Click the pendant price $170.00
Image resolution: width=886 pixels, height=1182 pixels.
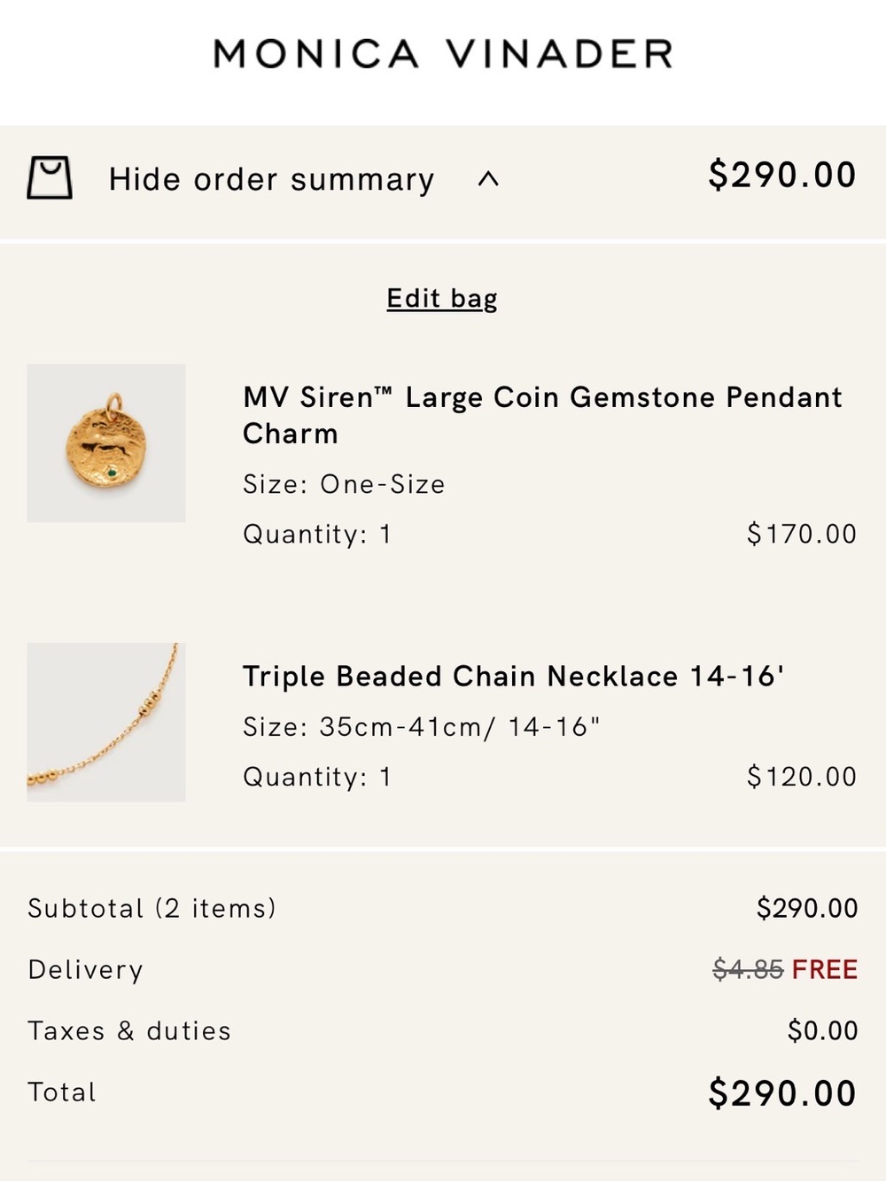coord(802,534)
